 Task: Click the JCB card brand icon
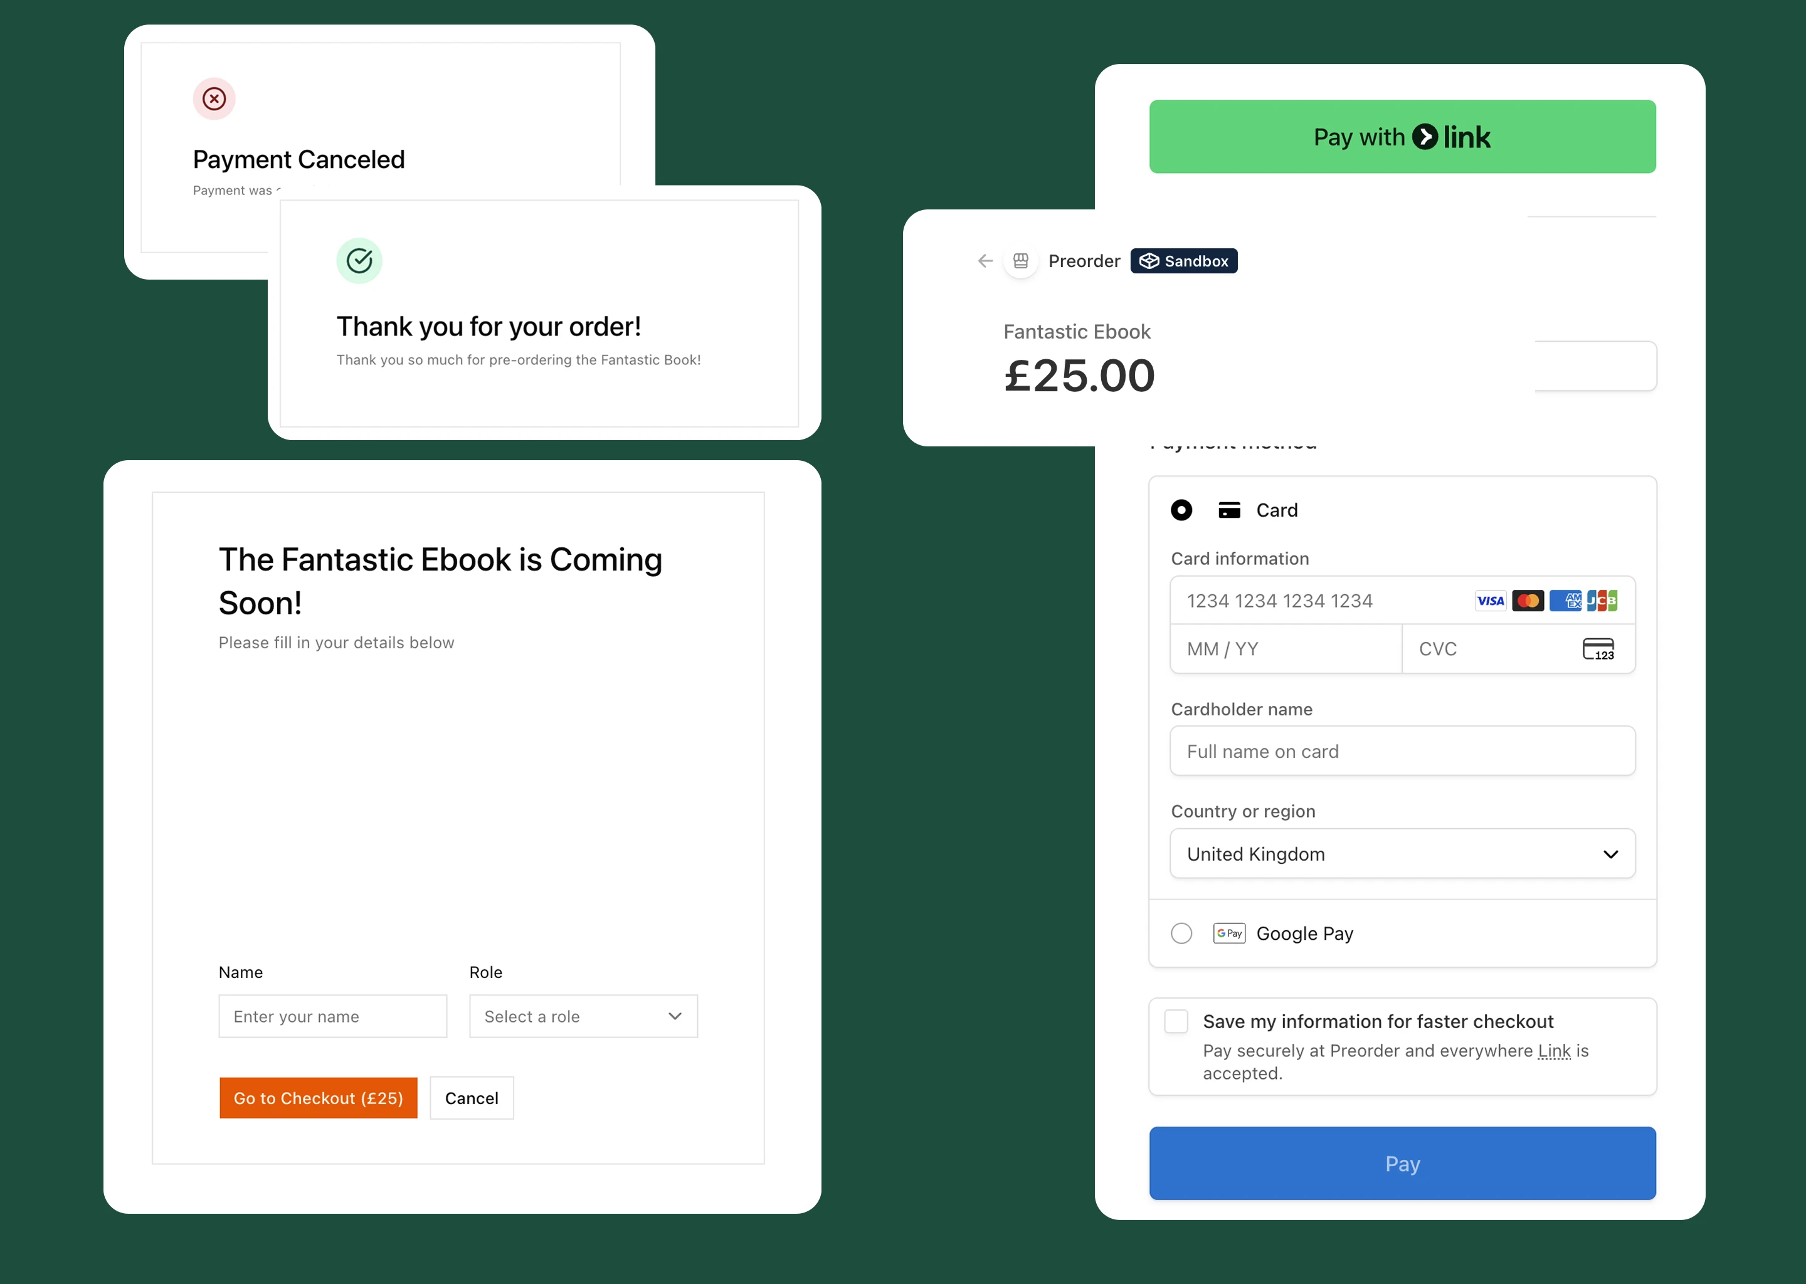point(1602,601)
